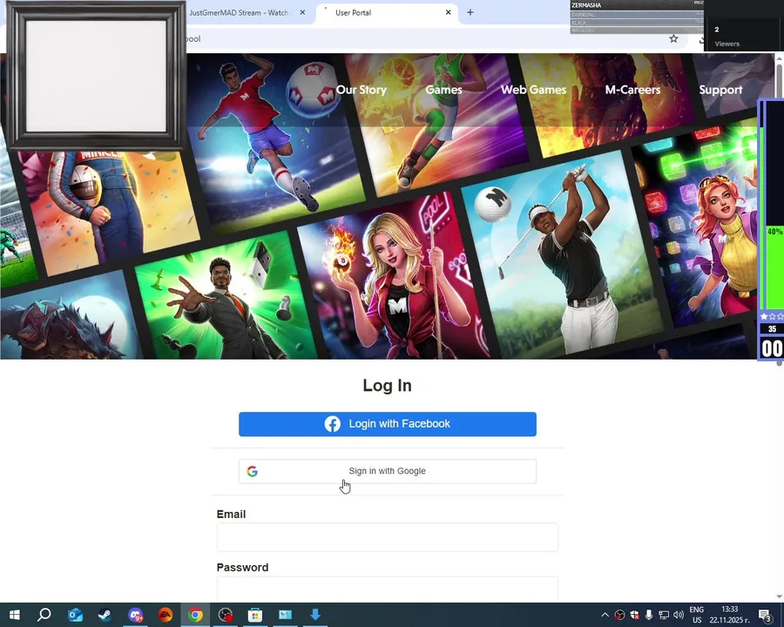This screenshot has height=627, width=784.
Task: Click the security shield tray icon
Action: (634, 615)
